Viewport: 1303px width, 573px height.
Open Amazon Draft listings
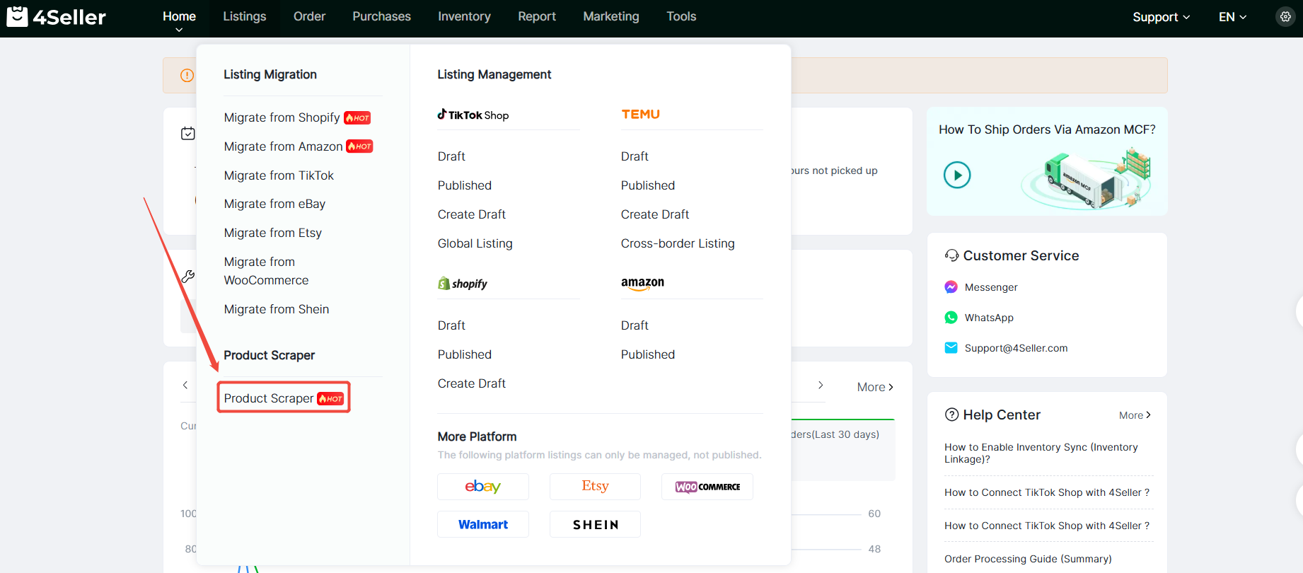coord(635,325)
